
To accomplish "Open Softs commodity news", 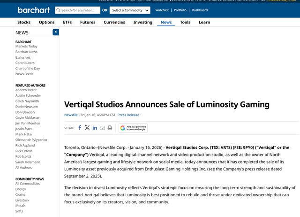I will coord(19,211).
